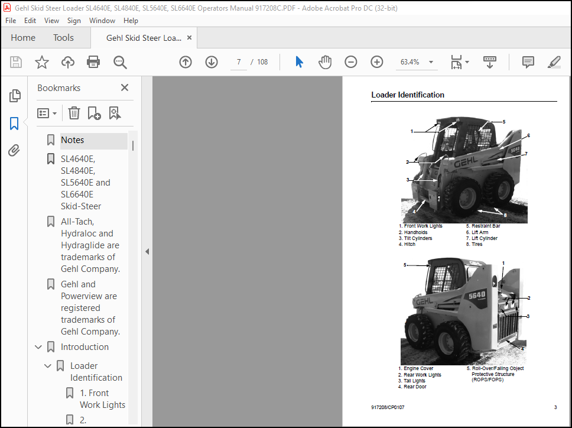Viewport: 572px width, 428px height.
Task: Print the document with the printer icon
Action: click(93, 62)
